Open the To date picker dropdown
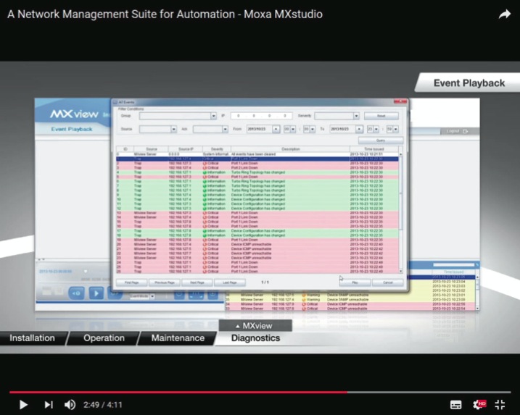 359,129
